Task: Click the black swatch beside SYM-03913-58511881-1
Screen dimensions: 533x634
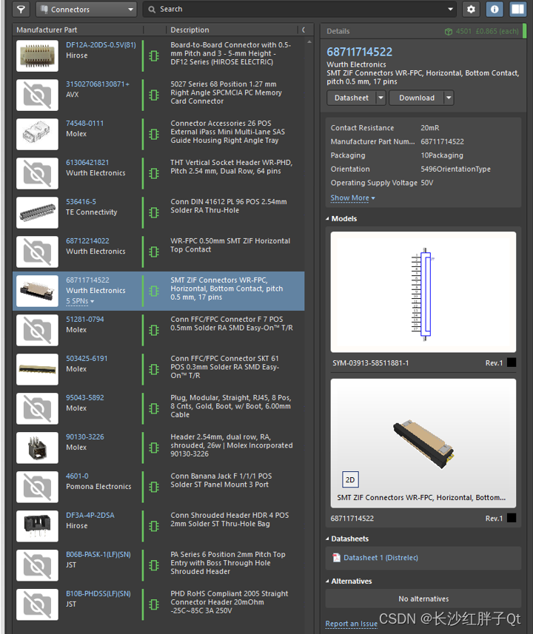Action: pyautogui.click(x=512, y=363)
